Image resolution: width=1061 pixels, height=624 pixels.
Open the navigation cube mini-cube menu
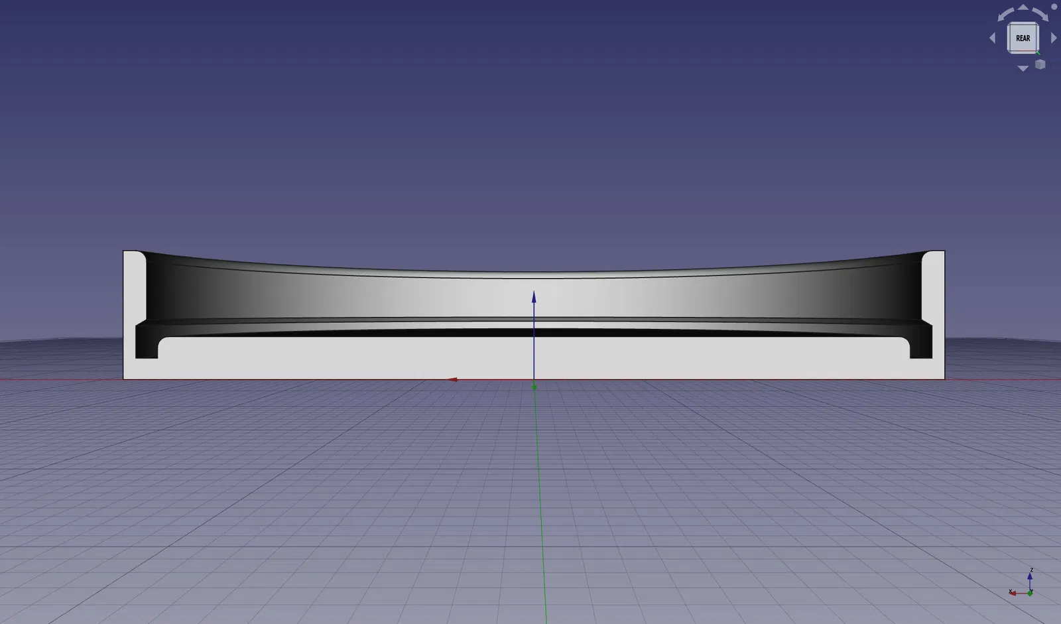pyautogui.click(x=1040, y=64)
